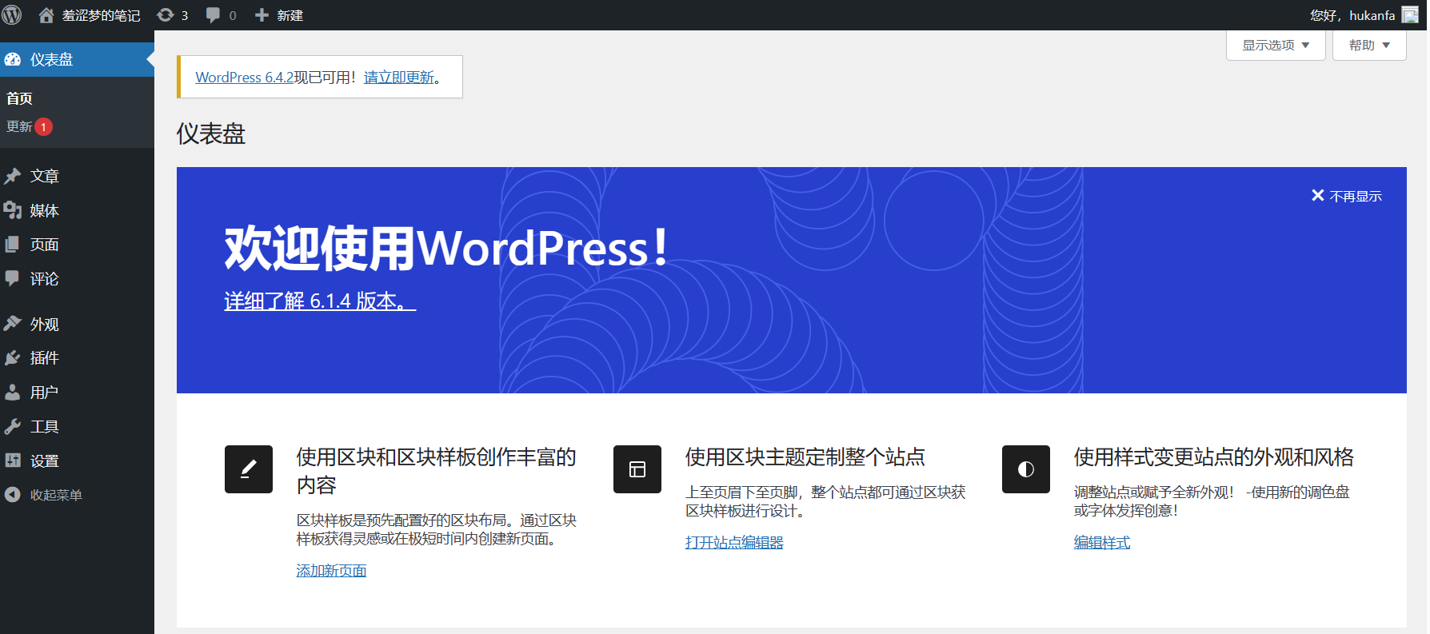Select the 首页 submenu item
This screenshot has width=1430, height=634.
19,98
